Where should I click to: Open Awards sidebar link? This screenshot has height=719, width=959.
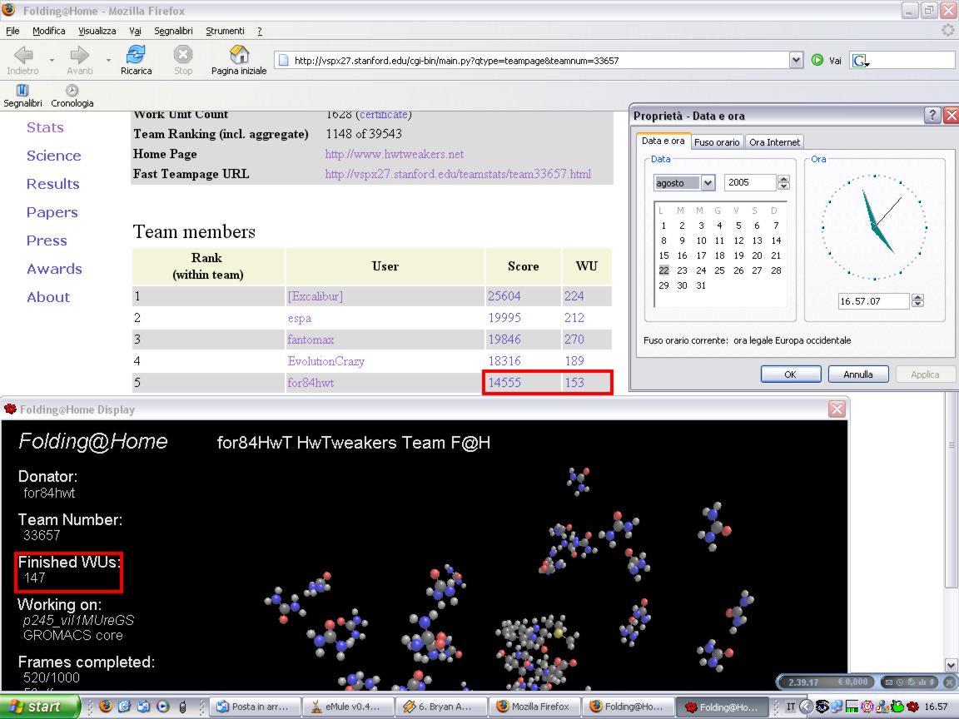(x=54, y=269)
